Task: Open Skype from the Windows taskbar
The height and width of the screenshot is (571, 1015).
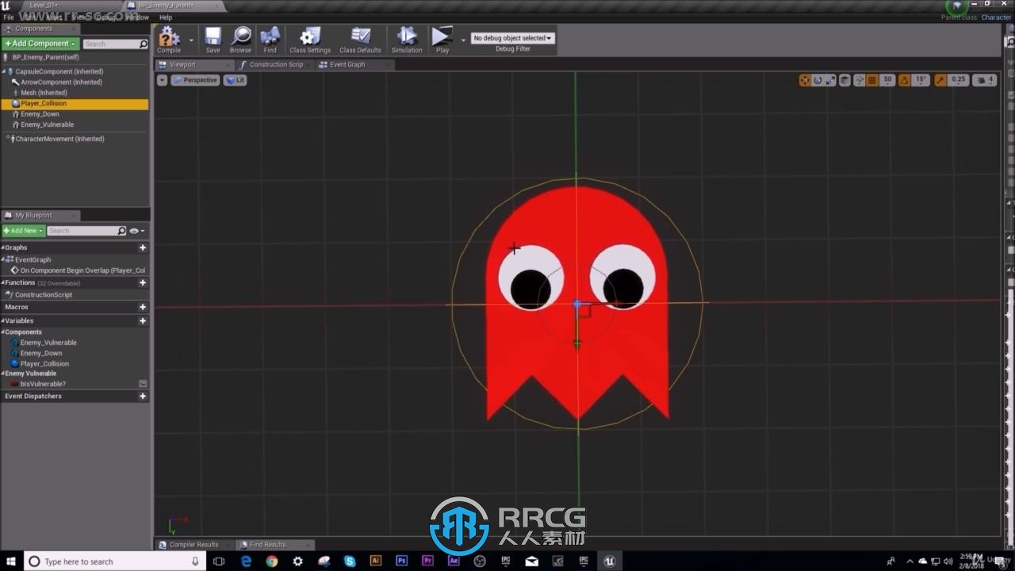Action: coord(350,561)
